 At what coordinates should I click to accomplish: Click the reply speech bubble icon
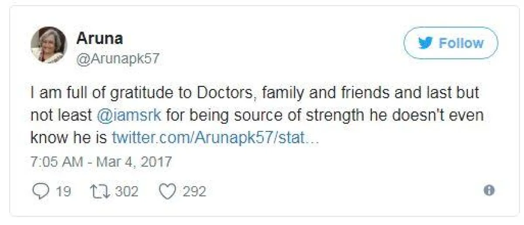click(41, 191)
